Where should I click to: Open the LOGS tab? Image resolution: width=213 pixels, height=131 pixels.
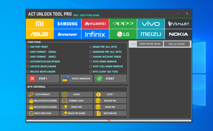[133, 44]
